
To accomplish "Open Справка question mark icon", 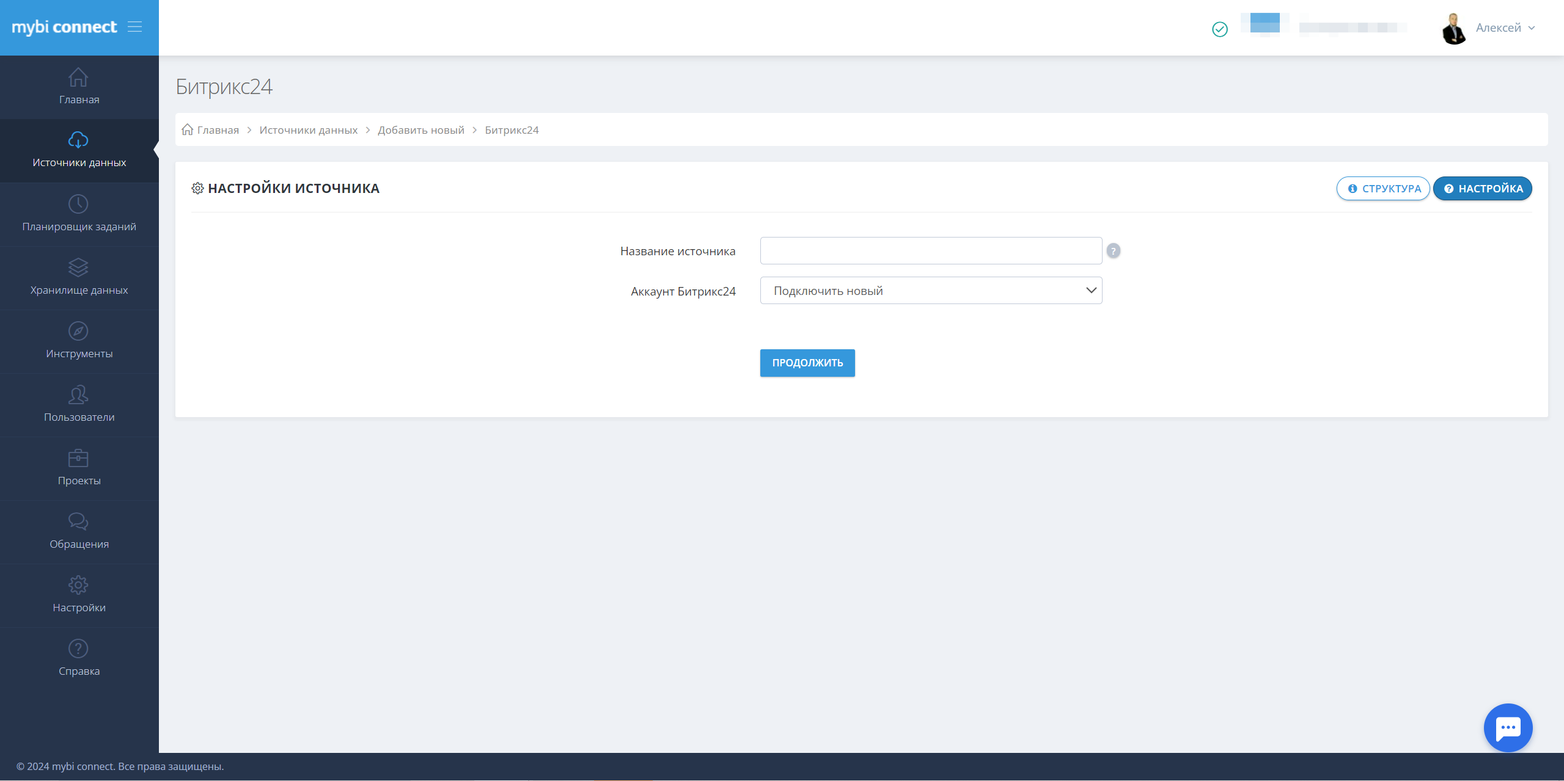I will [x=78, y=648].
